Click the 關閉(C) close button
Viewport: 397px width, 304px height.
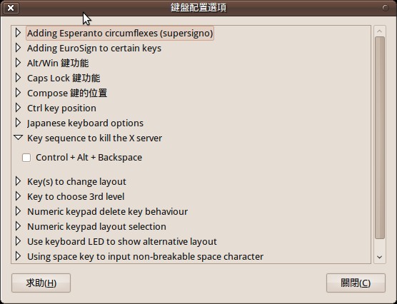(x=356, y=283)
